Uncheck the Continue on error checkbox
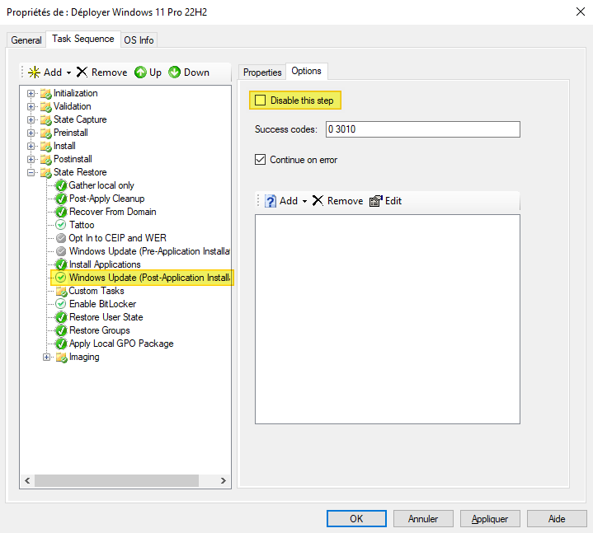 260,160
